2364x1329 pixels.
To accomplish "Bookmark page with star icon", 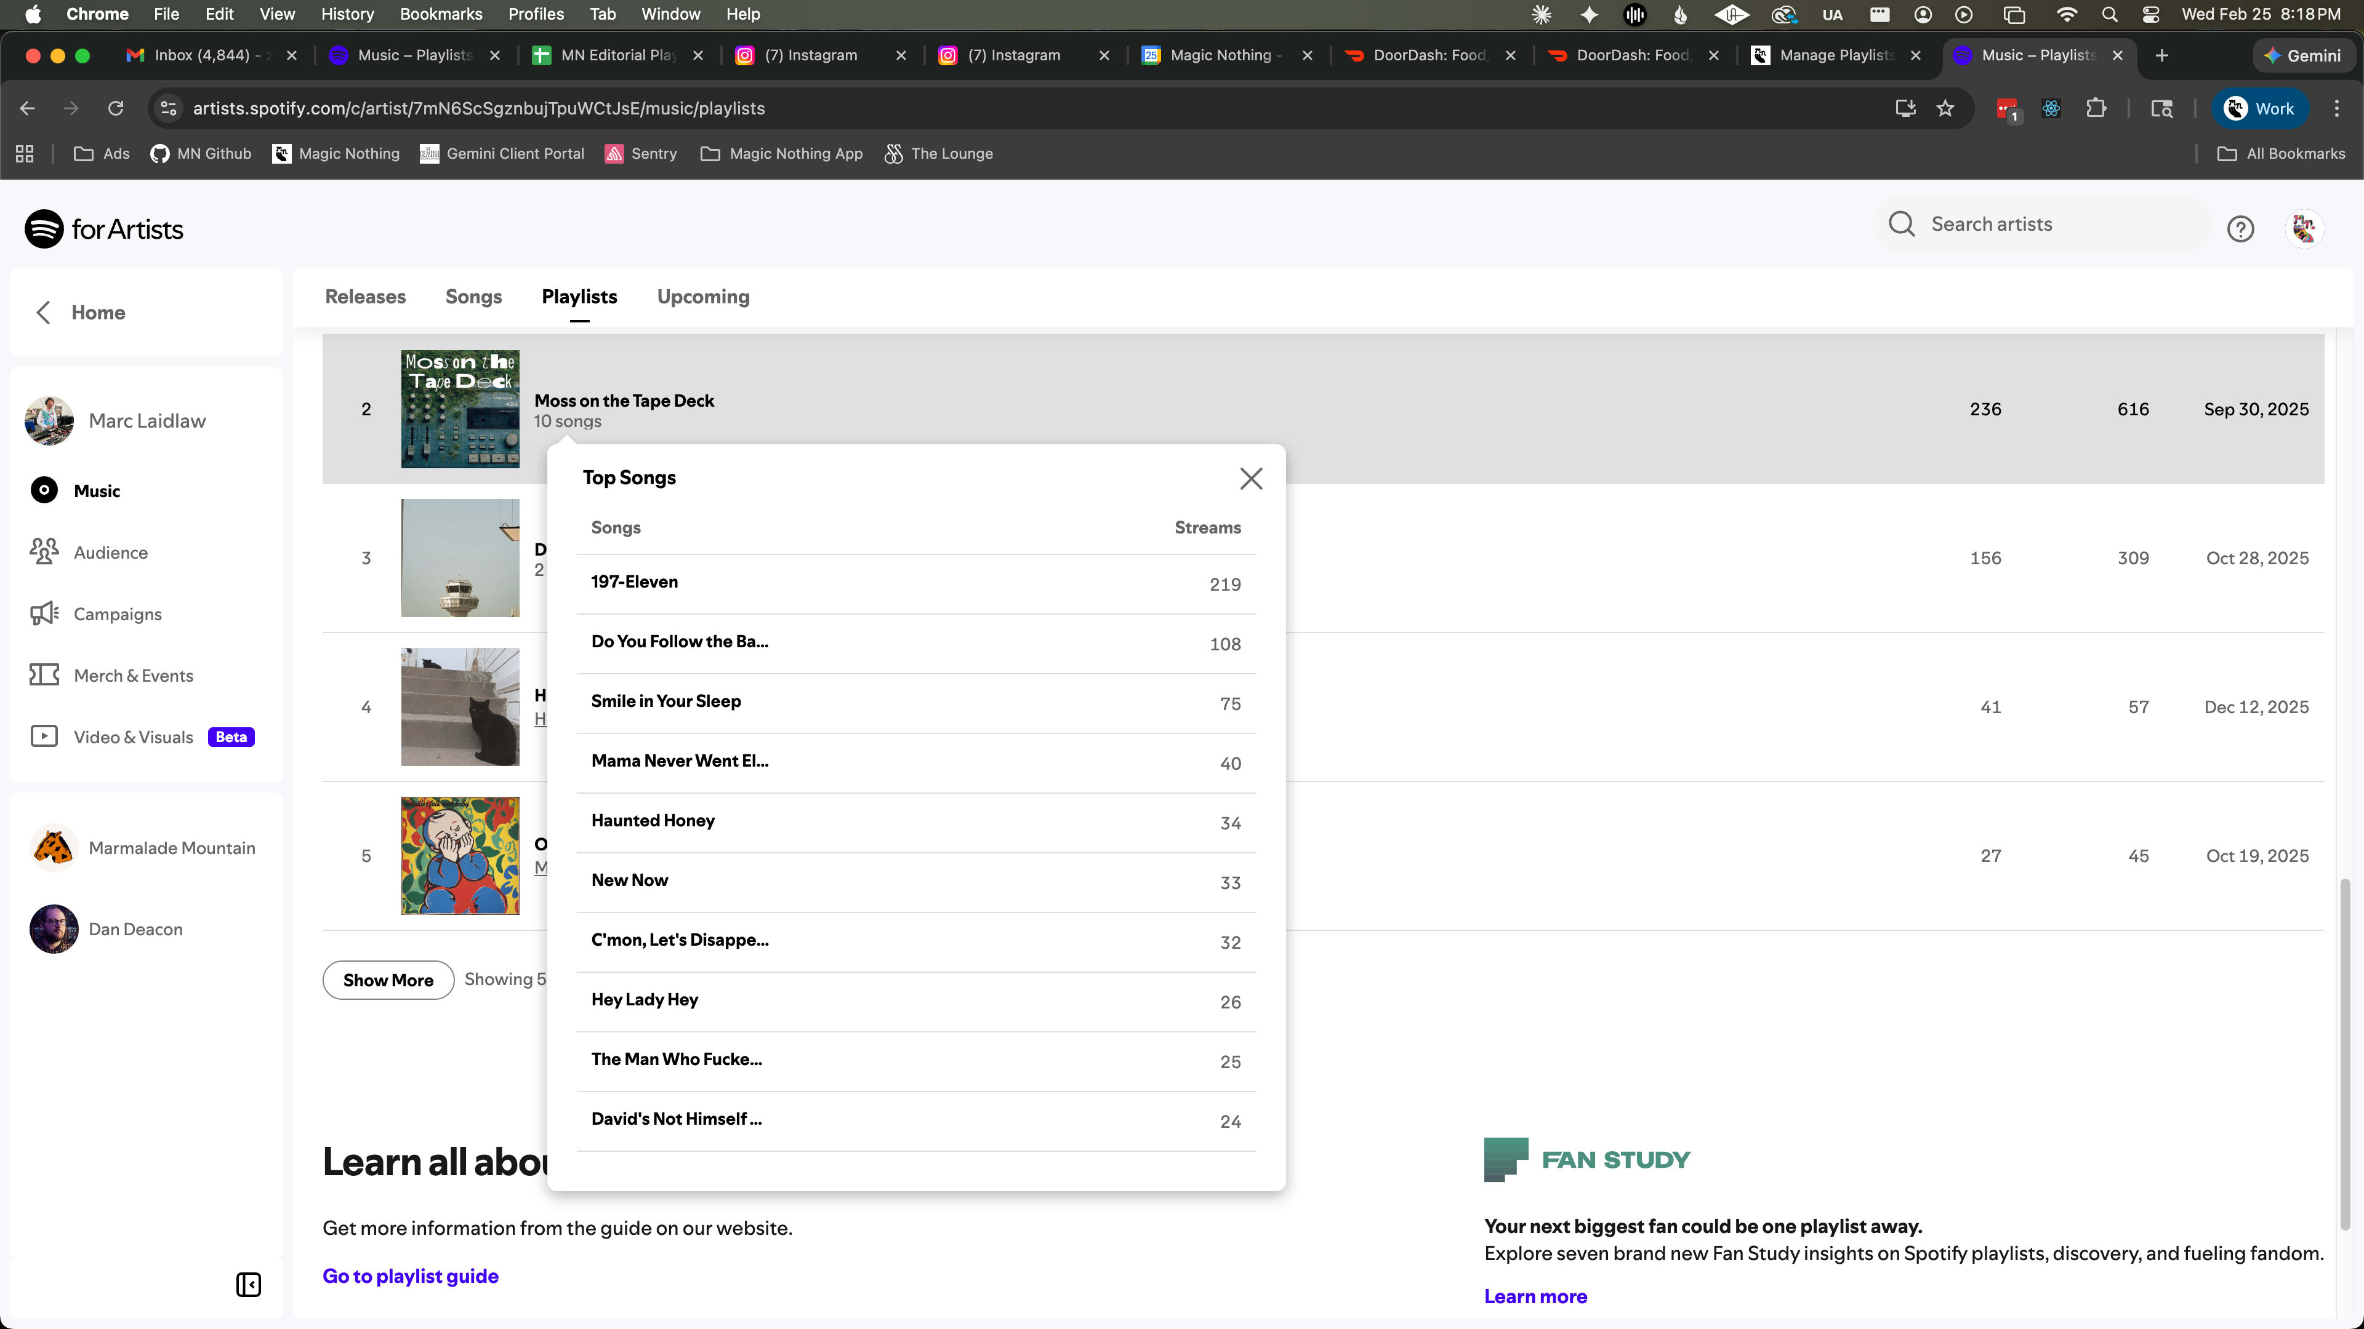I will point(1945,108).
